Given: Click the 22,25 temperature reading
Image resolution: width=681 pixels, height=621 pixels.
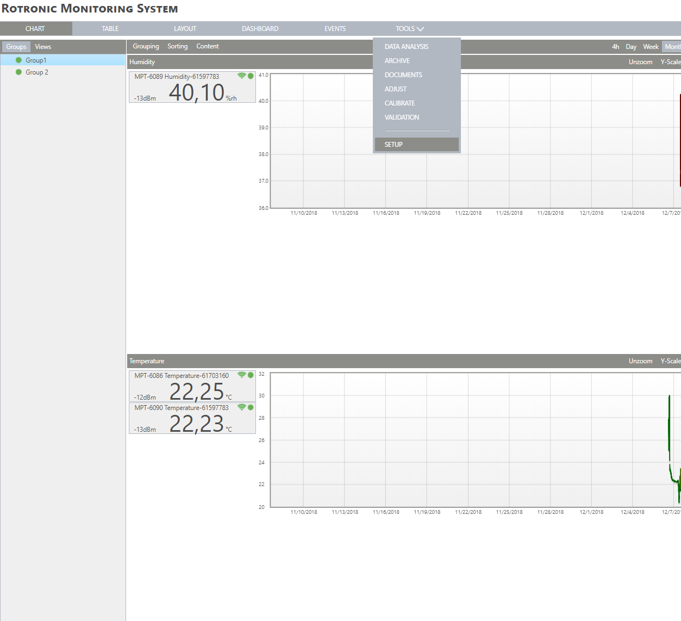Looking at the screenshot, I should 197,392.
